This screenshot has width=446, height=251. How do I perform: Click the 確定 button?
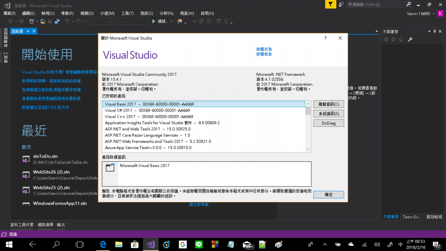pyautogui.click(x=328, y=195)
